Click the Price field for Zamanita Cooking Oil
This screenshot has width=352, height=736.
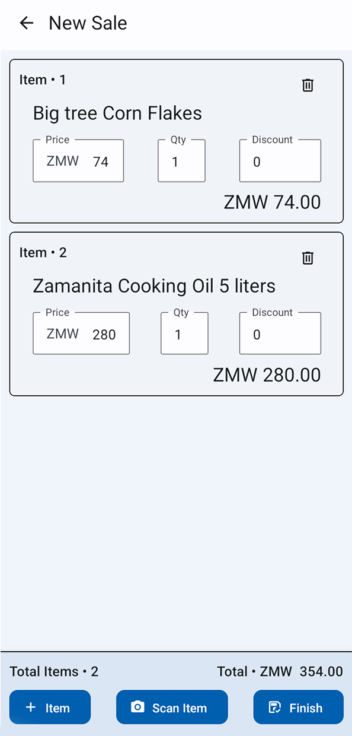tap(81, 333)
